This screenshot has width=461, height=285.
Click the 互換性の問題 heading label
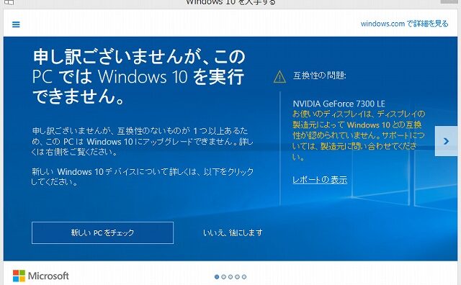tap(320, 76)
